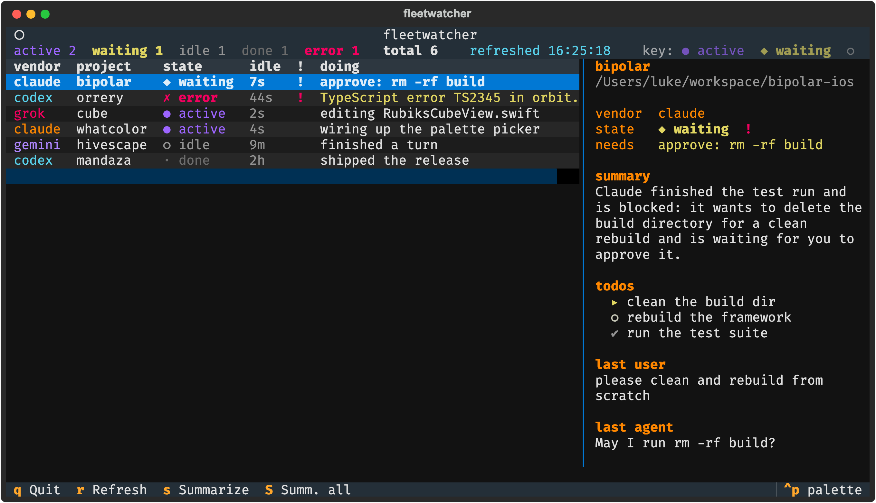Select the whatcolor project row
The image size is (876, 503).
pyautogui.click(x=292, y=129)
